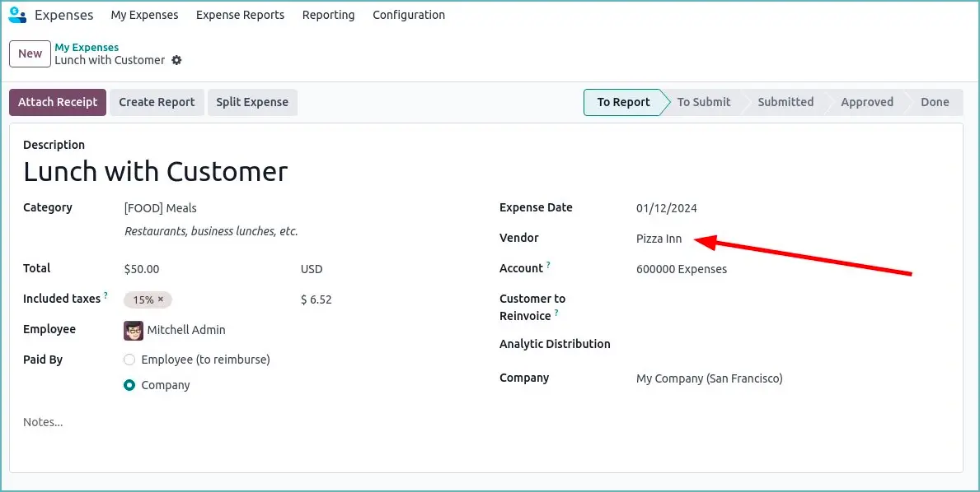Click the Create Report button
Image resolution: width=980 pixels, height=492 pixels.
point(157,102)
